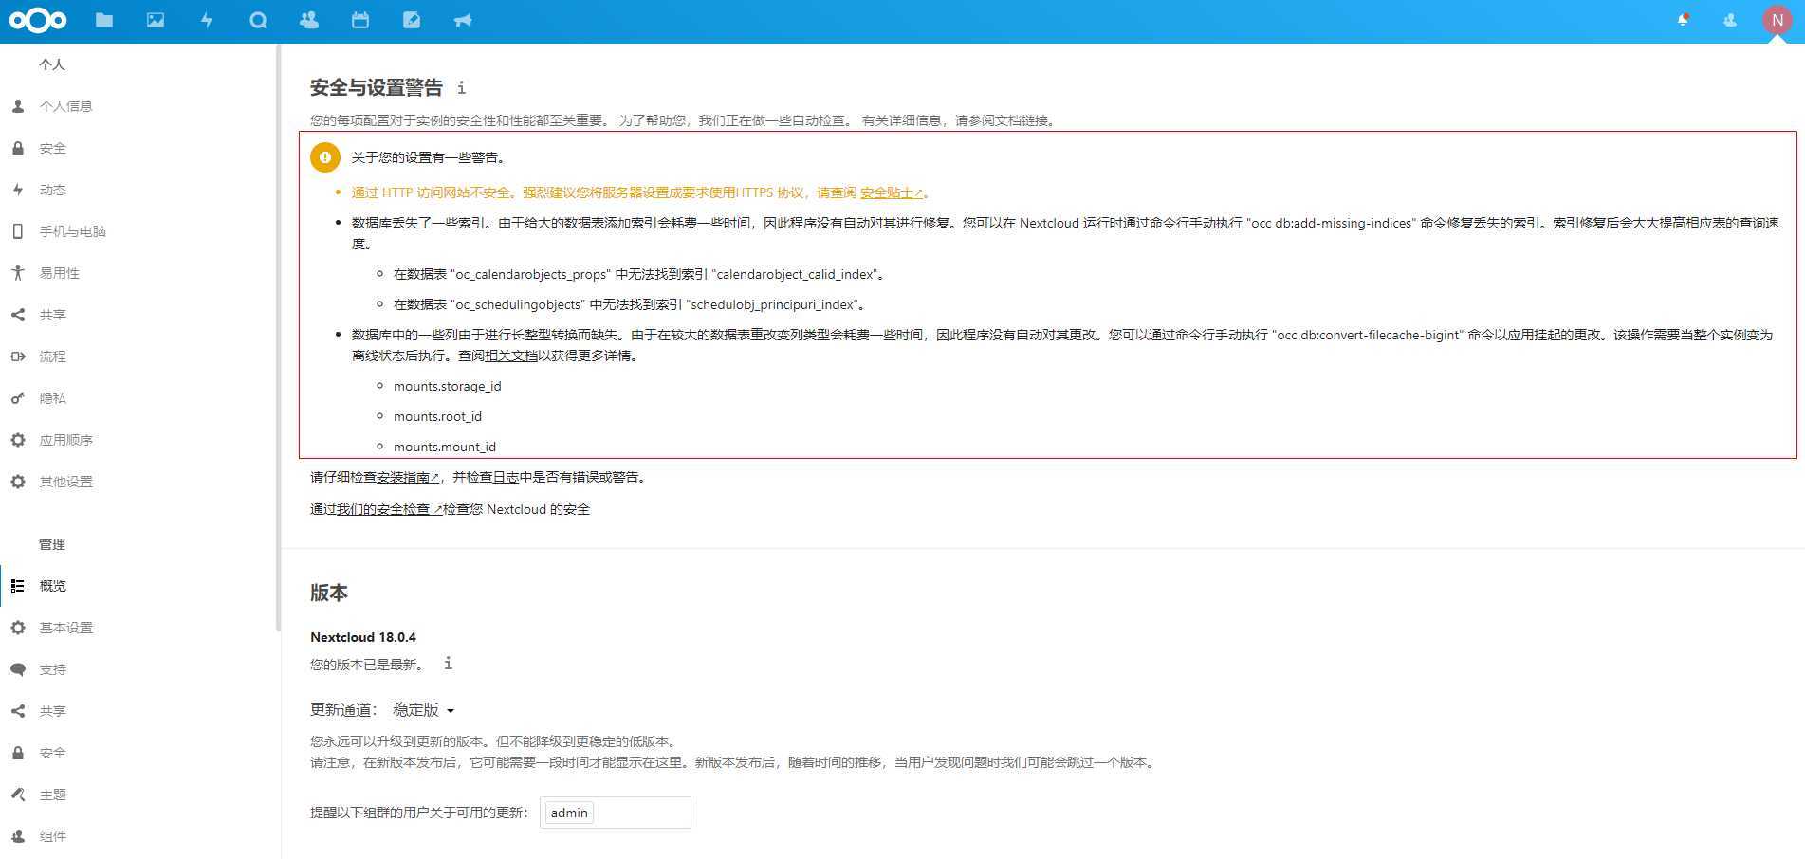Select the text mounts.root_id
1805x859 pixels.
pos(438,416)
